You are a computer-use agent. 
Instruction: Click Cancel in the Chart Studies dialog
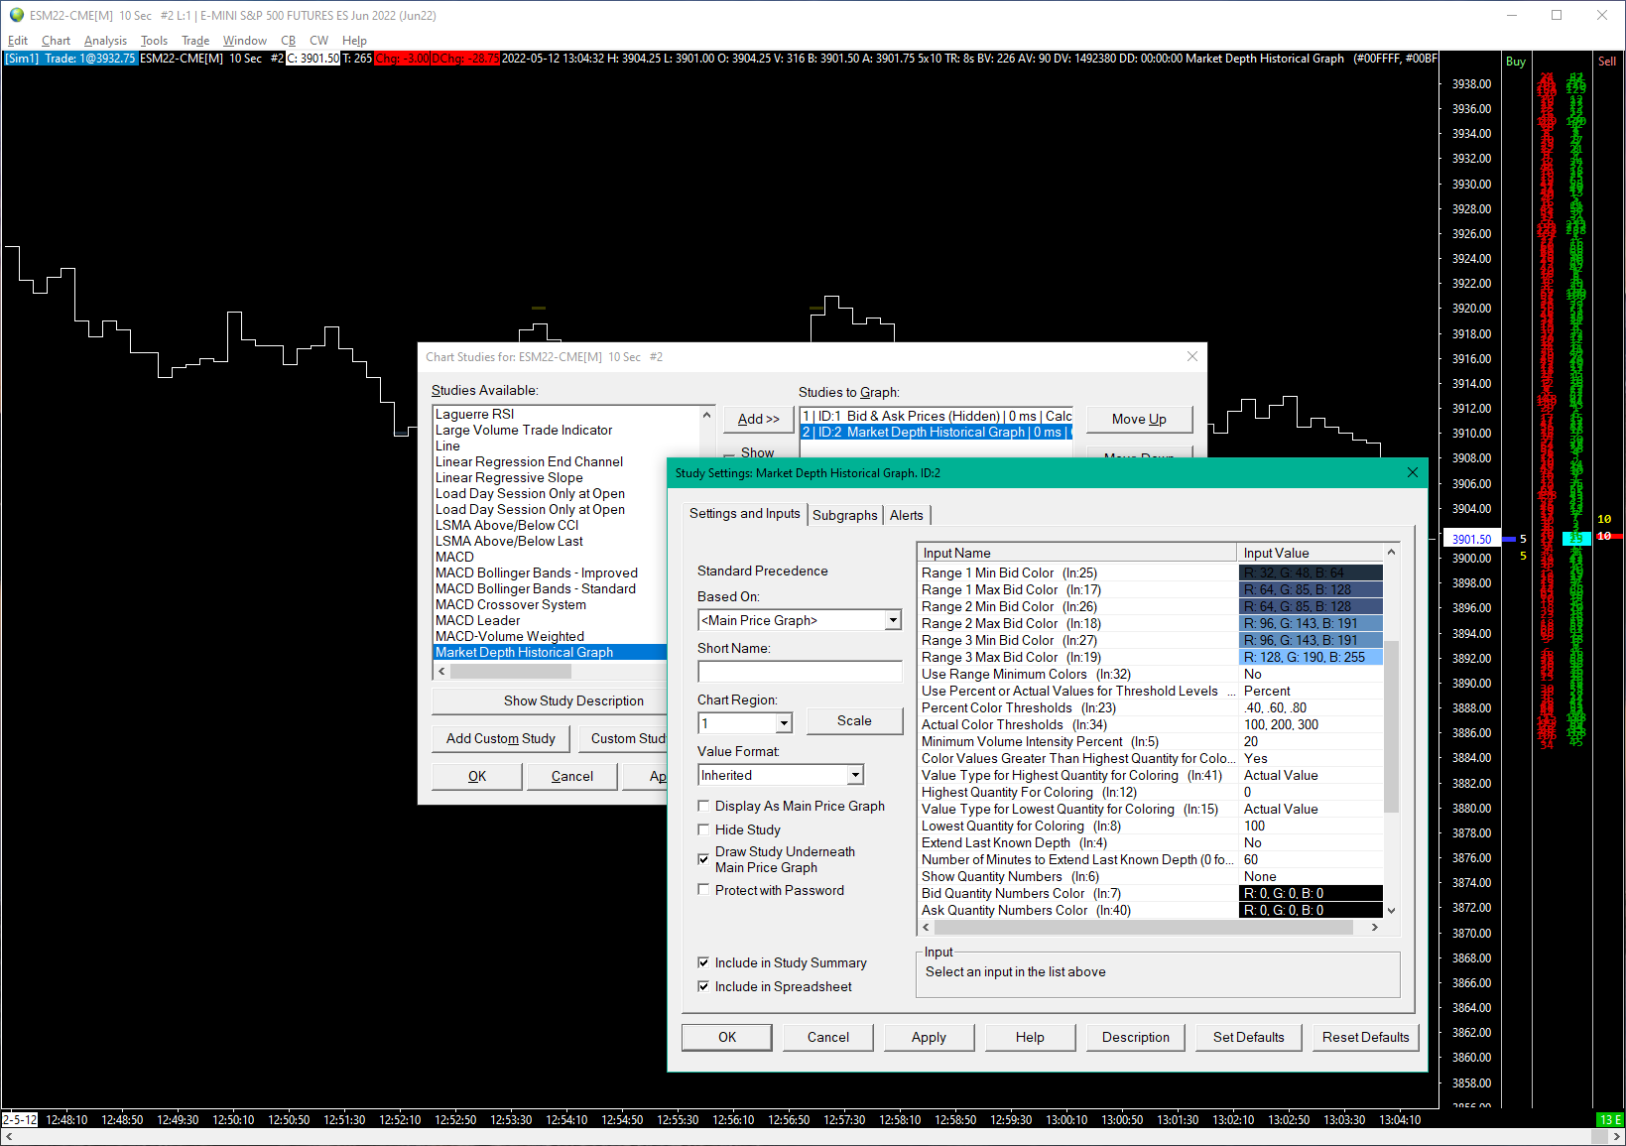[x=572, y=776]
